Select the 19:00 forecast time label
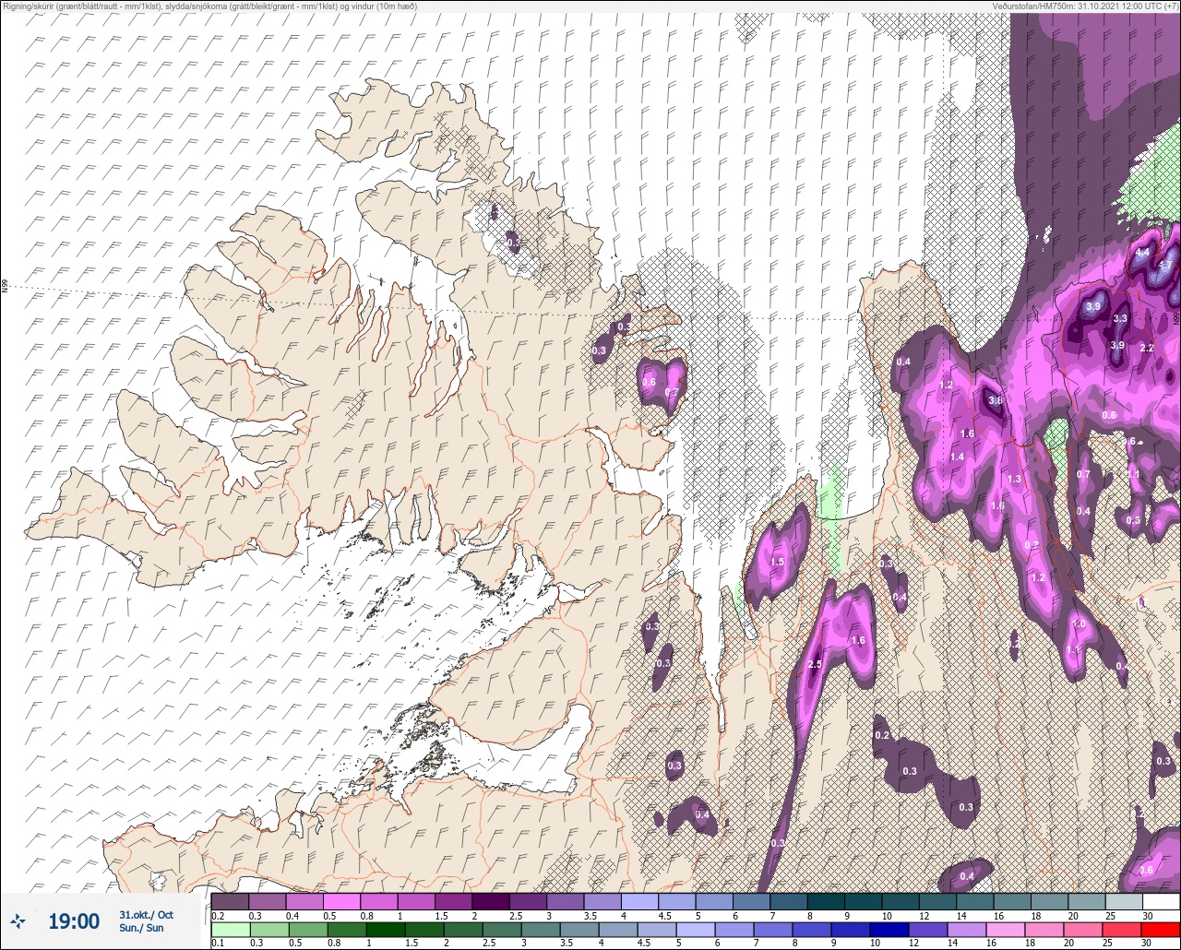Image resolution: width=1181 pixels, height=950 pixels. [74, 921]
